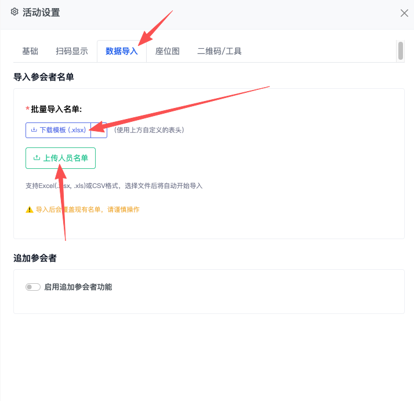
Task: Open the 二维码/工具 tab
Action: click(219, 51)
